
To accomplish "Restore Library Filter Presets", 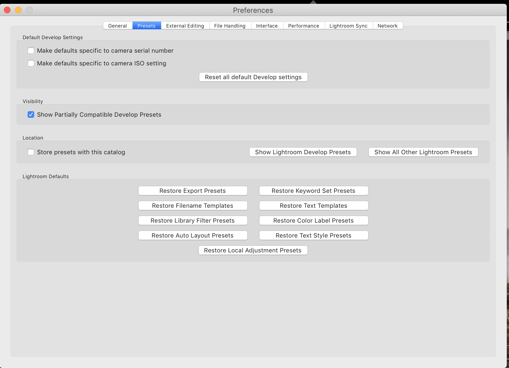I will point(193,220).
